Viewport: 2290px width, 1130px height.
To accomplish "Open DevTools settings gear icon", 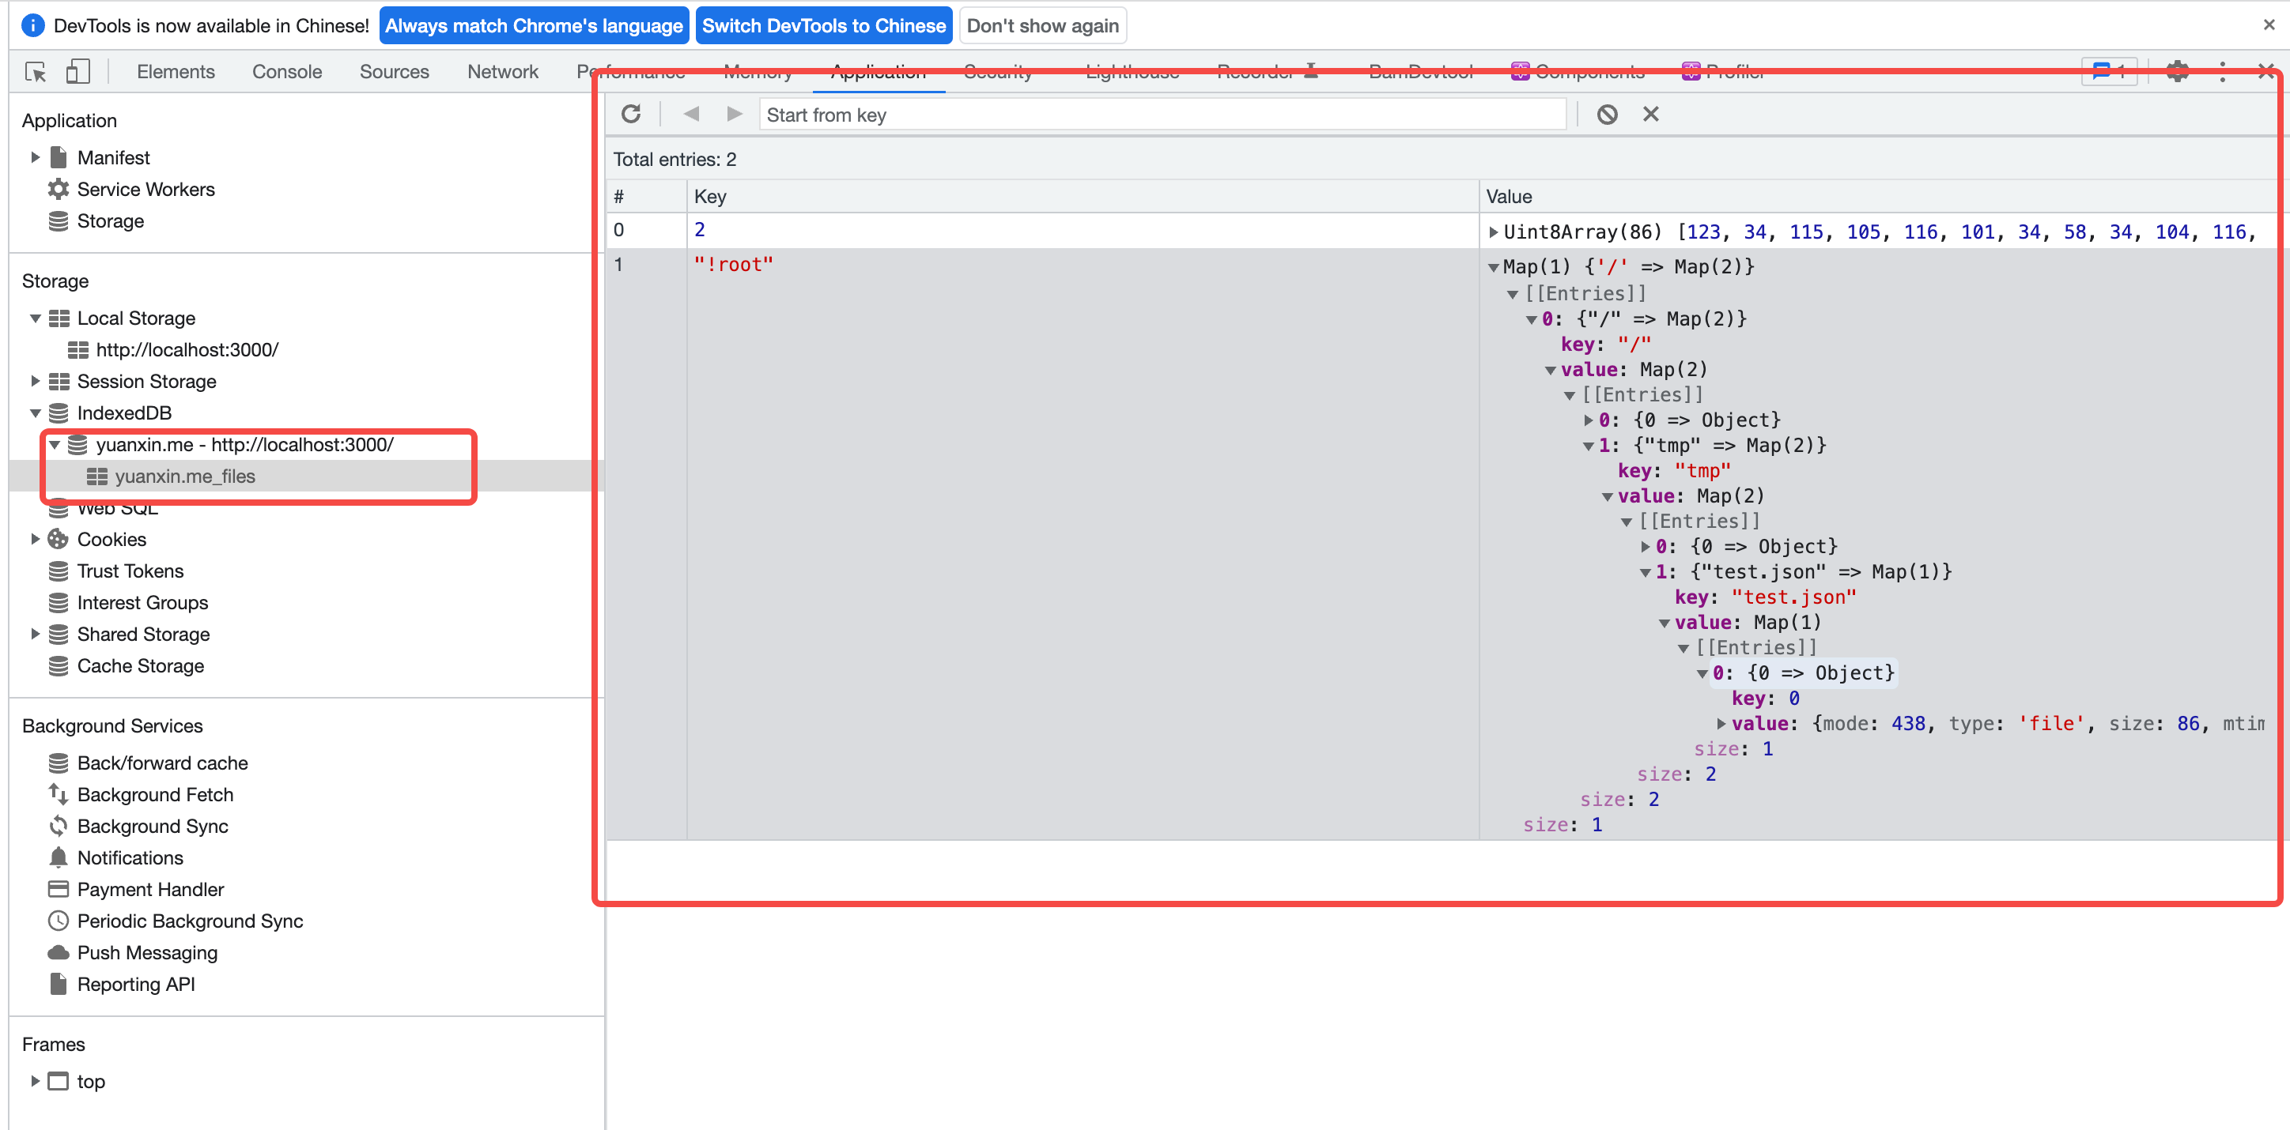I will [x=2177, y=71].
